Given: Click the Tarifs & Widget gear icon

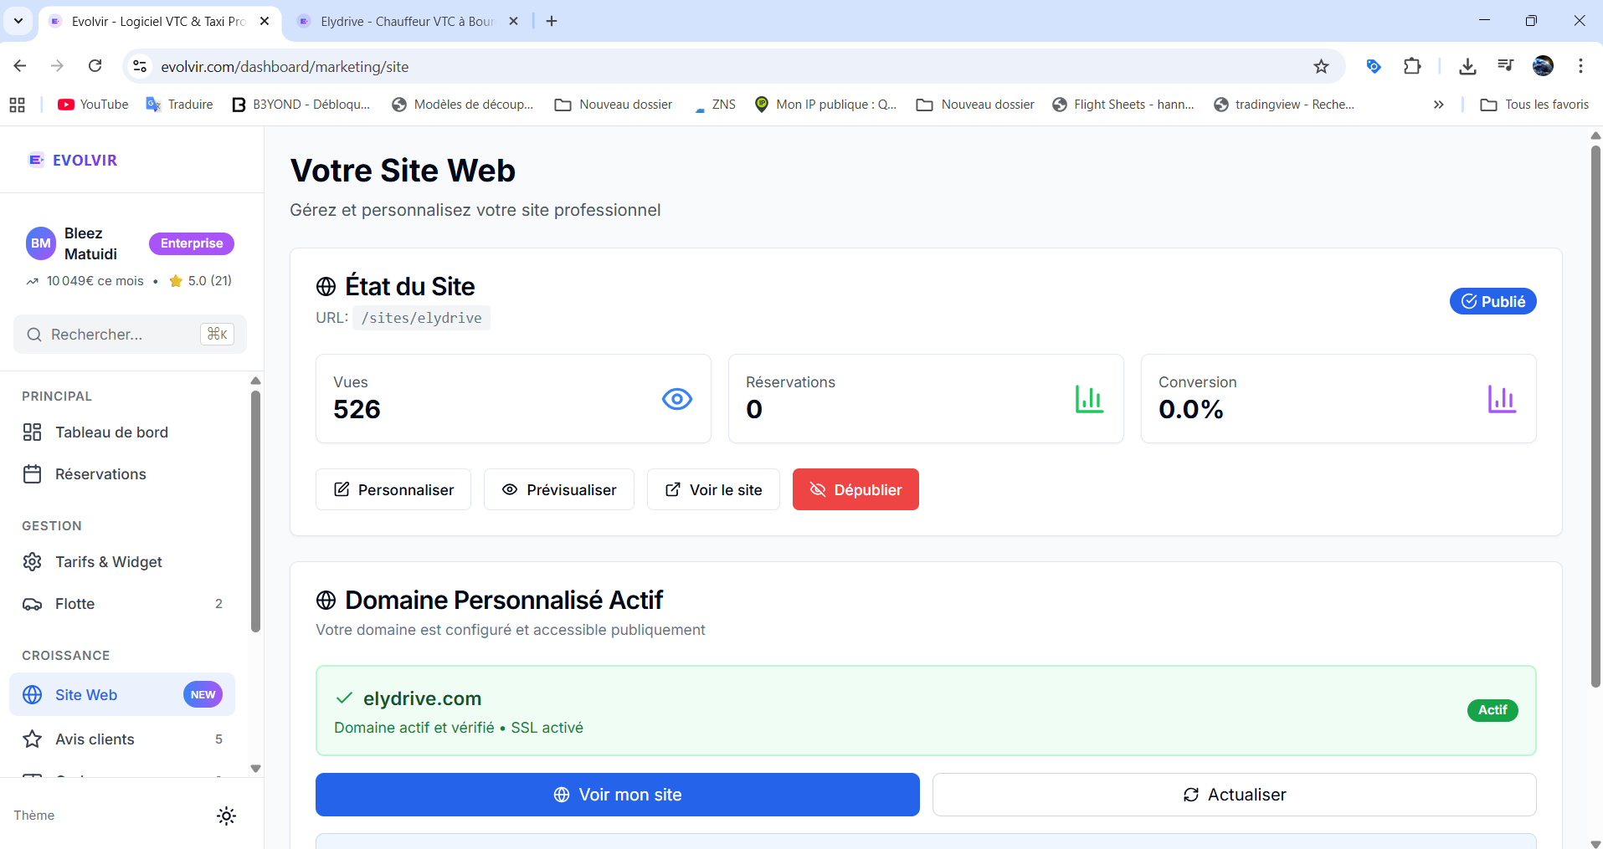Looking at the screenshot, I should 33,561.
